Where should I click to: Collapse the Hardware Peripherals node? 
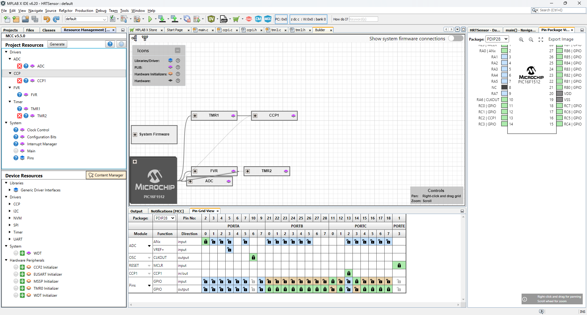pos(6,260)
